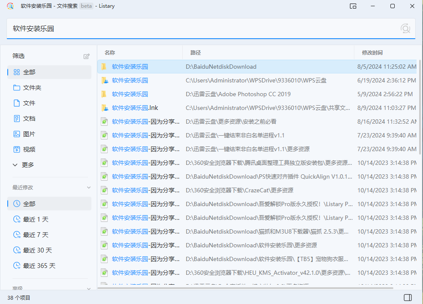Viewport: 423px width, 304px height.
Task: Click the 38 个项目 status text
Action: [x=18, y=298]
